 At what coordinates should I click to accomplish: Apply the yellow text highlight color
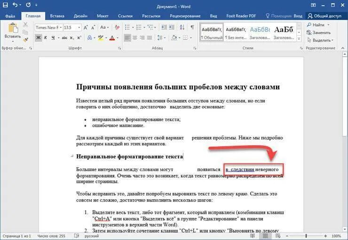pos(101,38)
